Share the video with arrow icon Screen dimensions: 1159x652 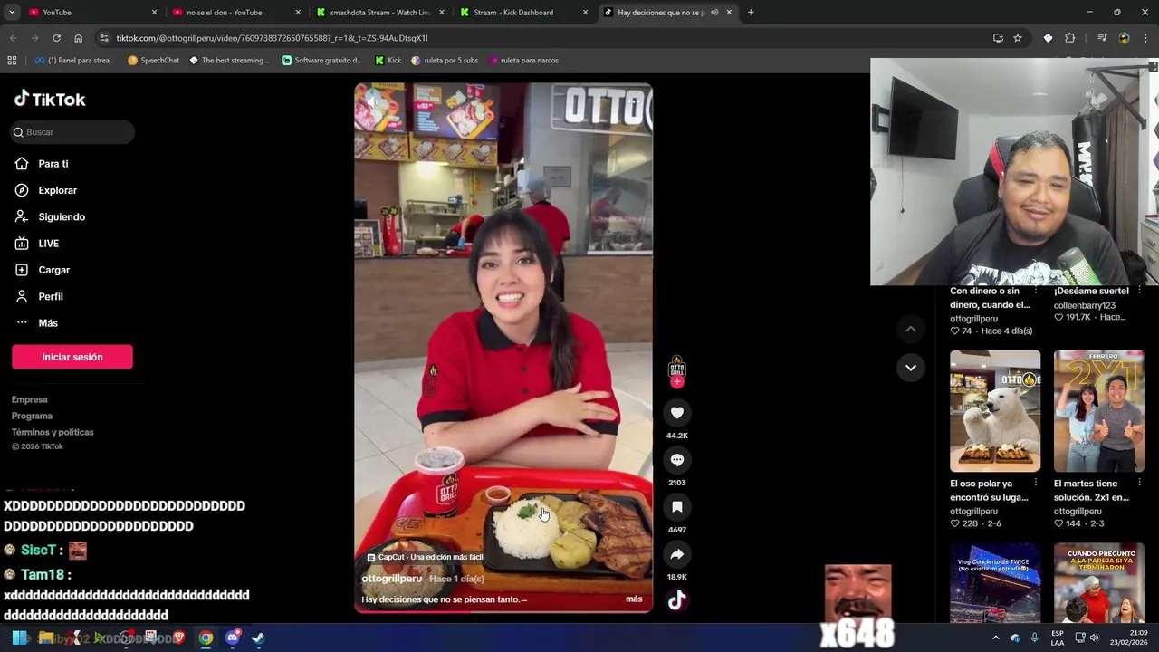[676, 554]
